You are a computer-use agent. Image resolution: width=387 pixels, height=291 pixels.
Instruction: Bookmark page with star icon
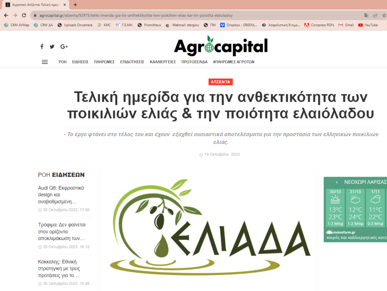tap(384, 15)
